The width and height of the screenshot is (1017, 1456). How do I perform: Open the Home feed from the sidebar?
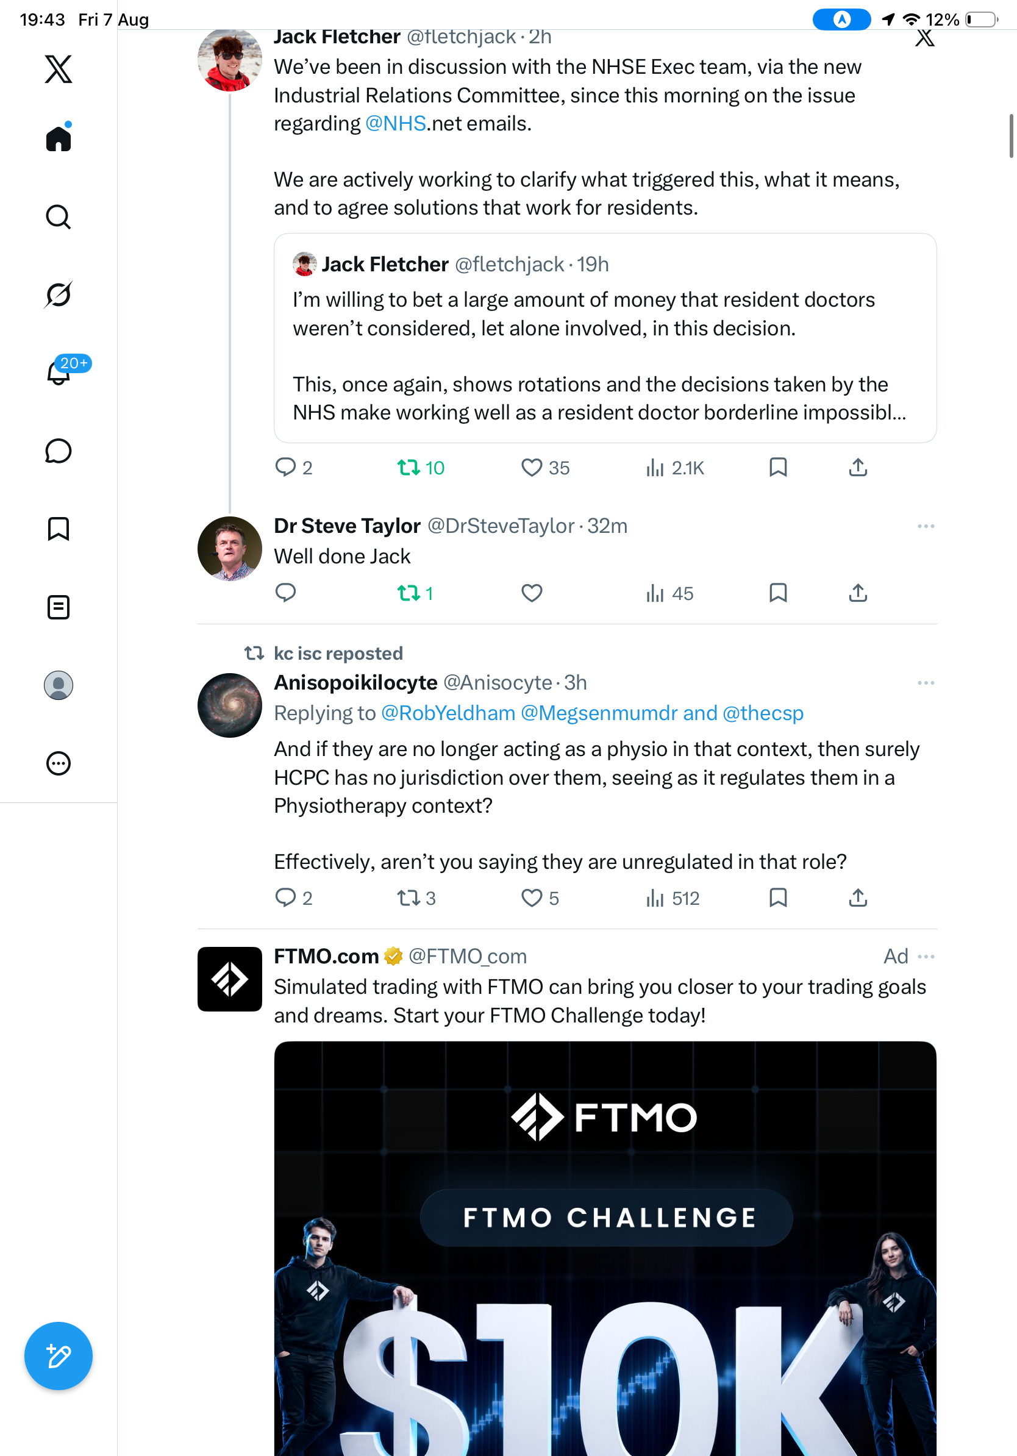point(59,138)
